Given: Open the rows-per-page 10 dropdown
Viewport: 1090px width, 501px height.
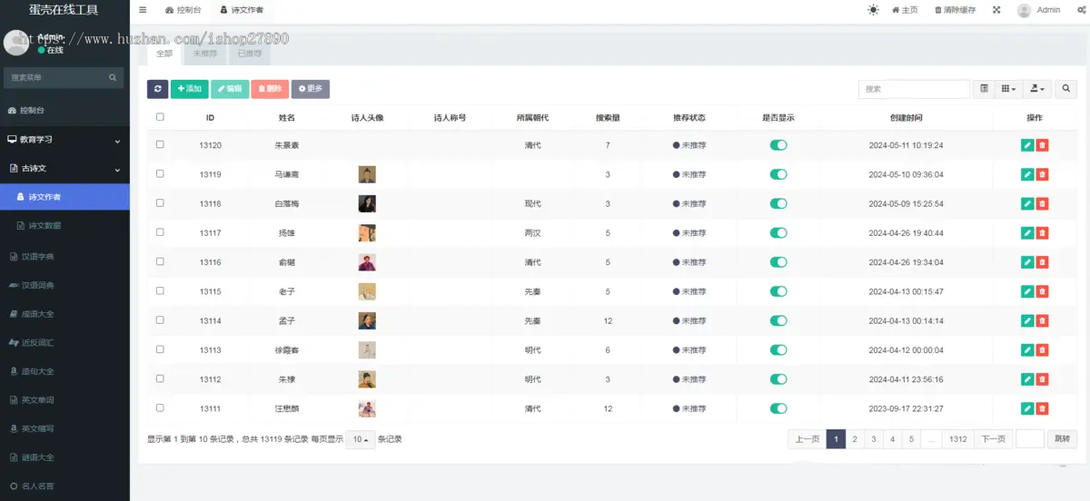Looking at the screenshot, I should pos(361,439).
